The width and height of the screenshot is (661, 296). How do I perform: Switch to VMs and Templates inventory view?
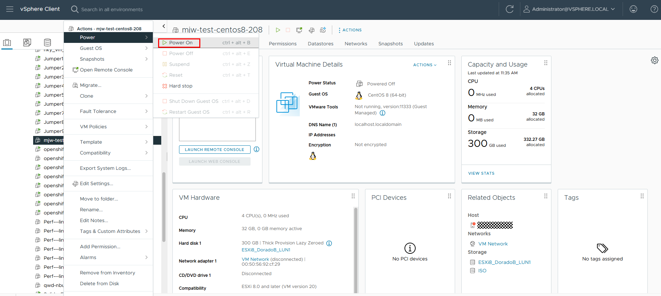point(27,43)
